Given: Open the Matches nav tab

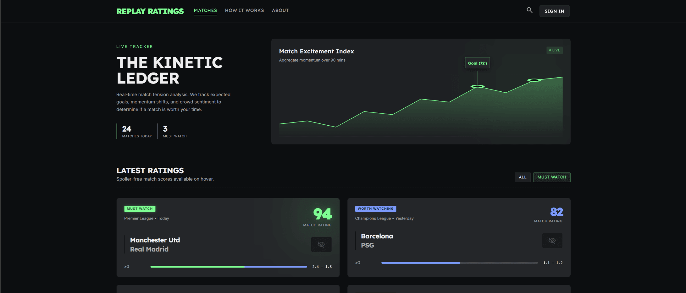Looking at the screenshot, I should point(205,10).
